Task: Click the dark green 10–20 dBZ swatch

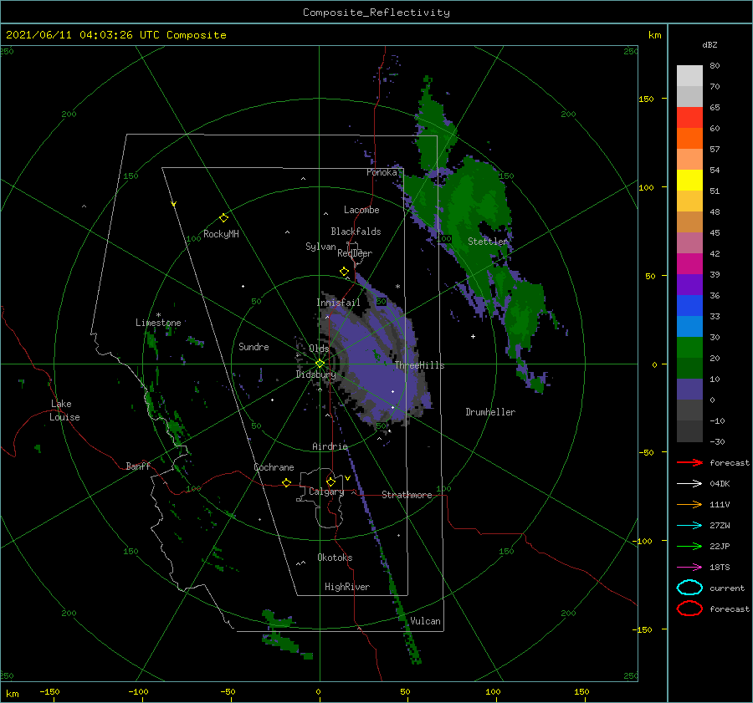Action: [x=689, y=369]
